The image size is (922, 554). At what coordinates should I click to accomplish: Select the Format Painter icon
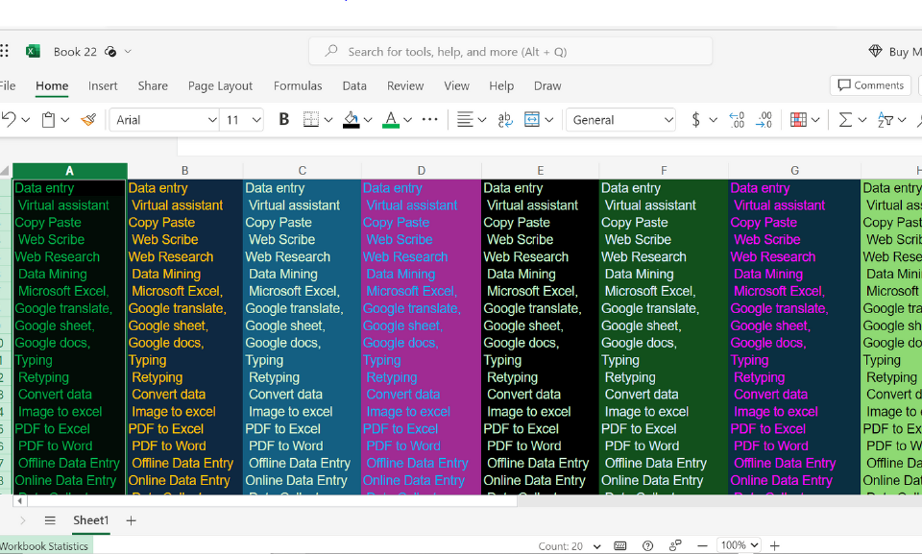pos(88,120)
